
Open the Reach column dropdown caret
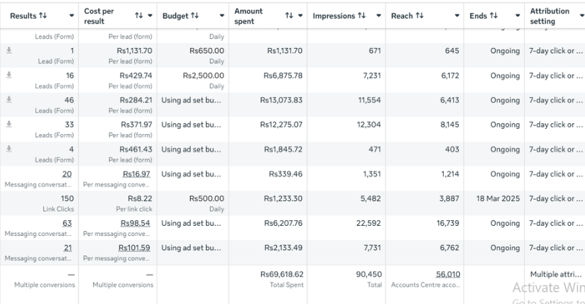457,16
